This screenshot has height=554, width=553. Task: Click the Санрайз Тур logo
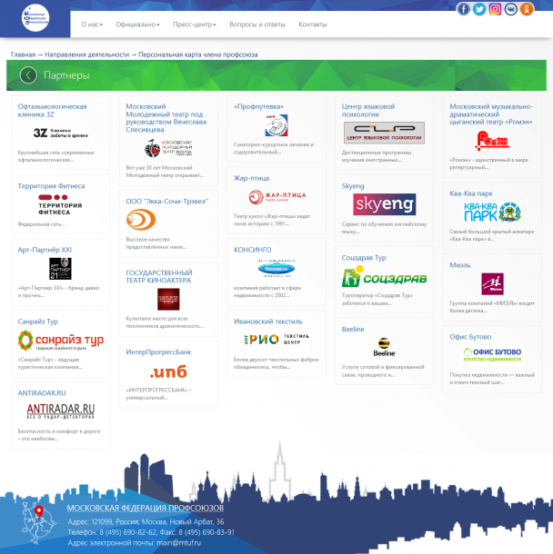point(61,341)
